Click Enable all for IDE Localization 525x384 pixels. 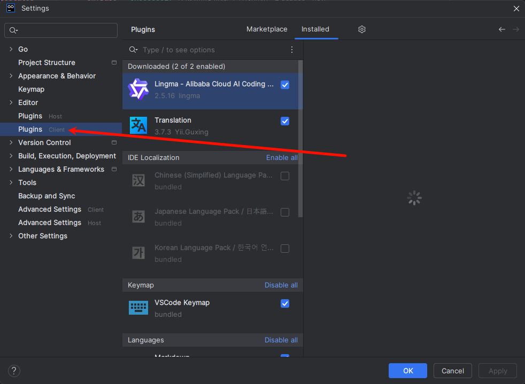[x=282, y=158]
